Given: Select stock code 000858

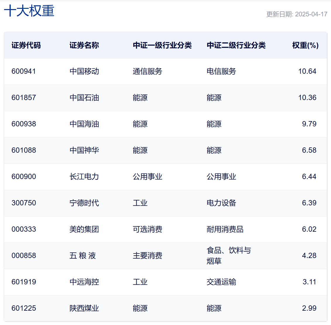Looking at the screenshot, I should coord(24,256).
